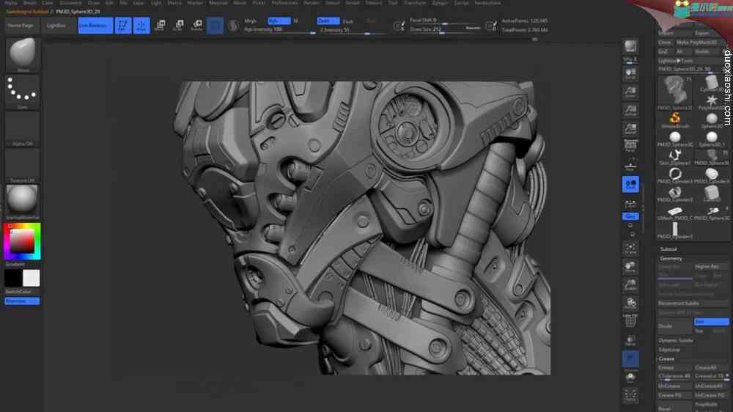Toggle the blue XYZ rotation button

[630, 216]
